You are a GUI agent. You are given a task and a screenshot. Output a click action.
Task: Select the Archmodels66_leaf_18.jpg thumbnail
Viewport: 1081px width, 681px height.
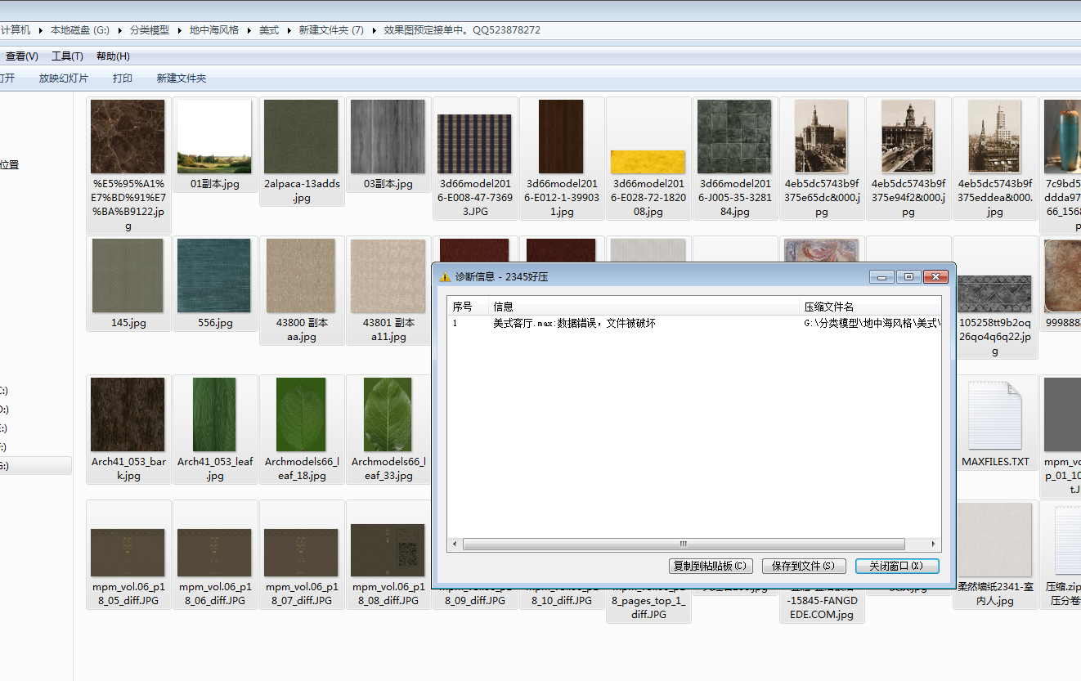point(301,414)
